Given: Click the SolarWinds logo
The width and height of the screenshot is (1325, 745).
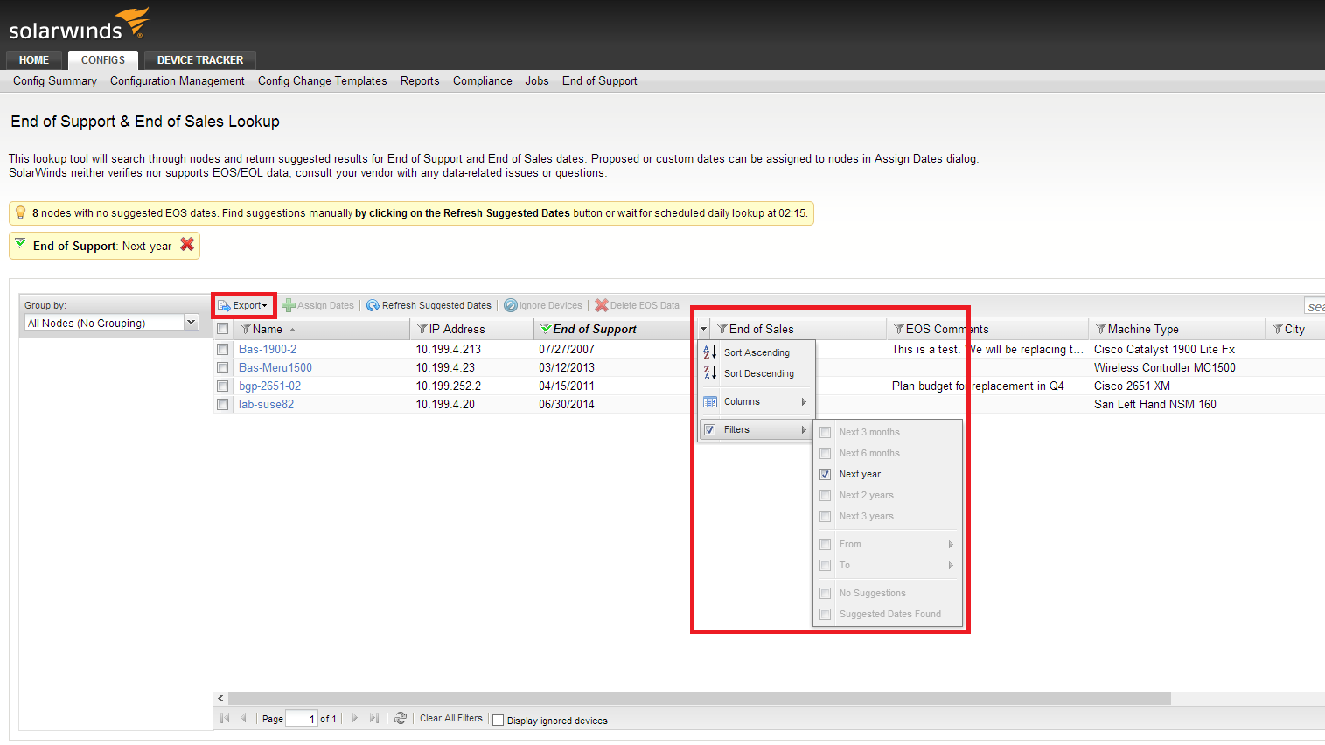Looking at the screenshot, I should coord(79,24).
